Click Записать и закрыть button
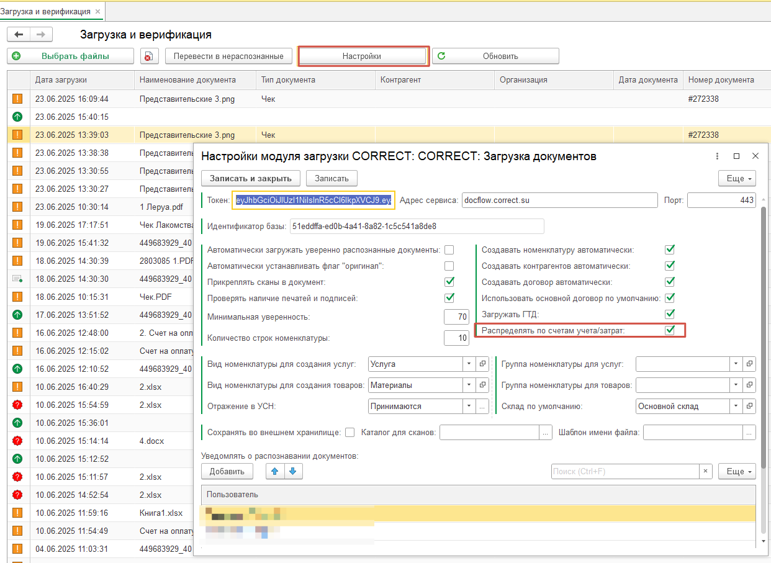The width and height of the screenshot is (771, 563). (251, 178)
